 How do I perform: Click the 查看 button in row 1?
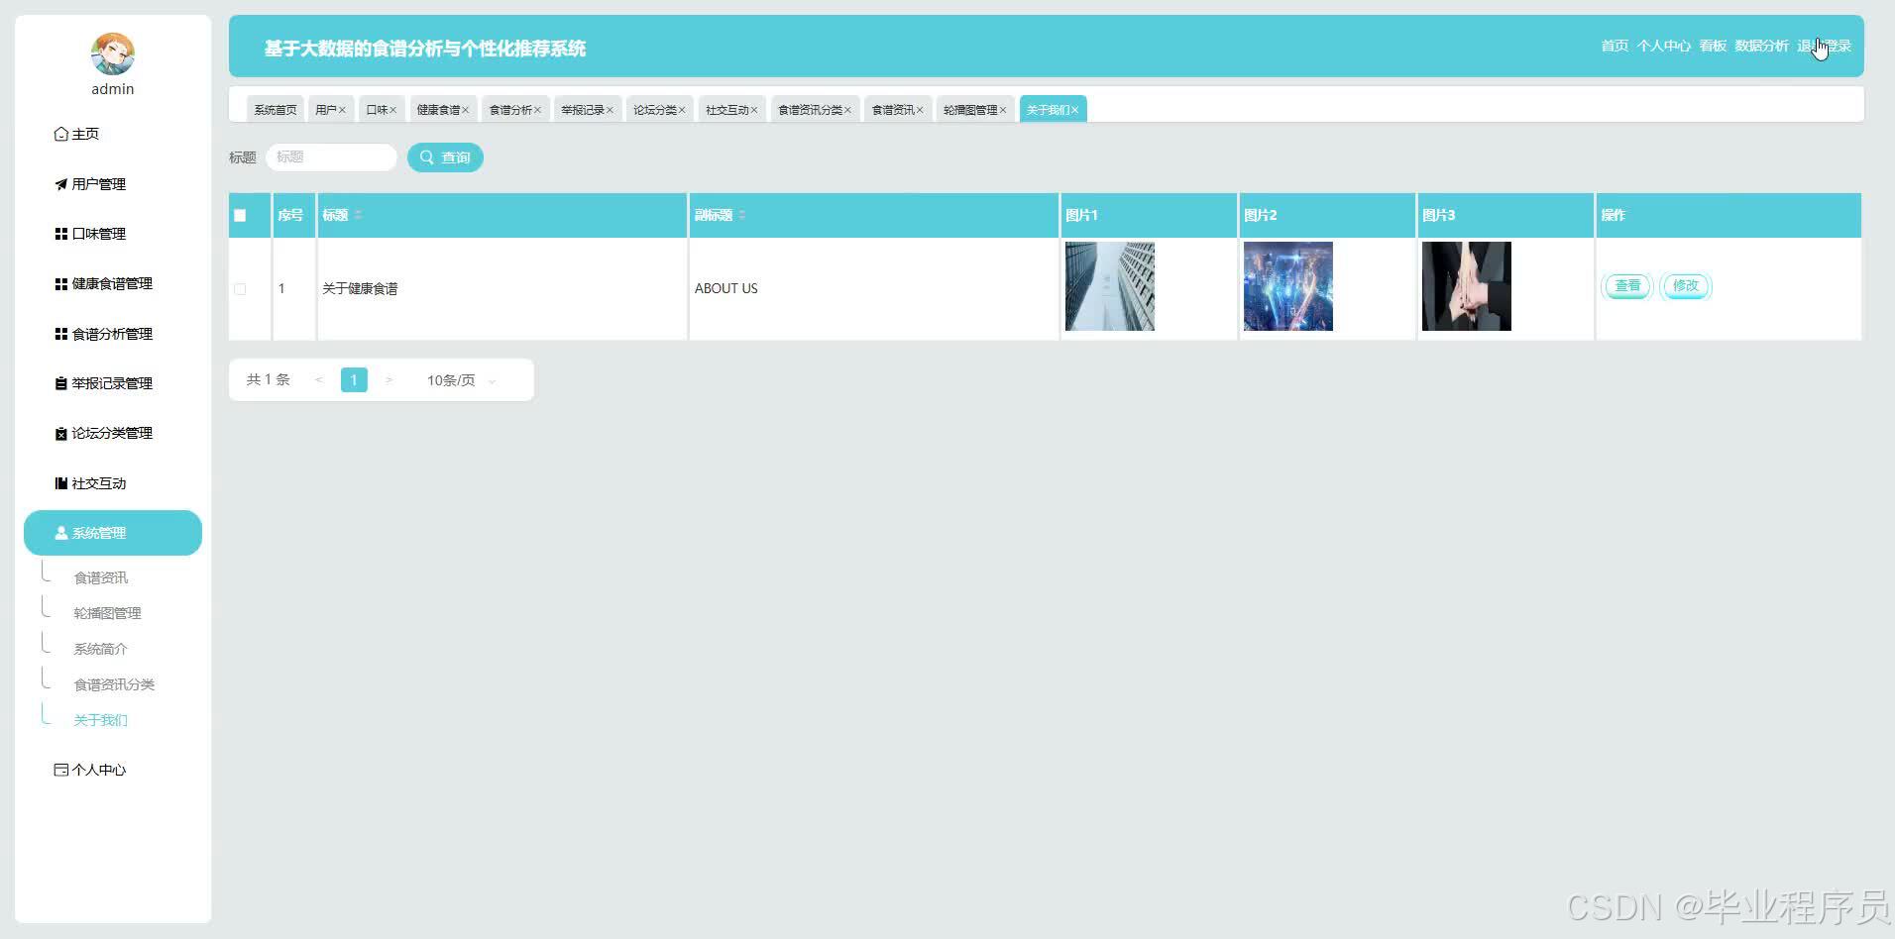tap(1627, 286)
